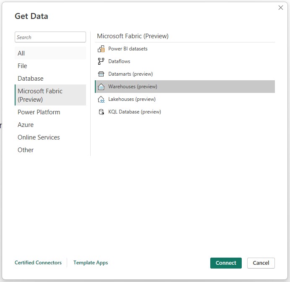The width and height of the screenshot is (290, 282).
Task: Select the File category
Action: pyautogui.click(x=50, y=66)
